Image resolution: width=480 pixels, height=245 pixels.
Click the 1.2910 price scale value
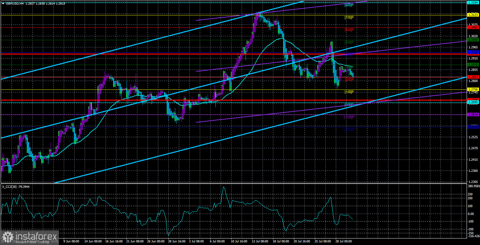point(473,58)
